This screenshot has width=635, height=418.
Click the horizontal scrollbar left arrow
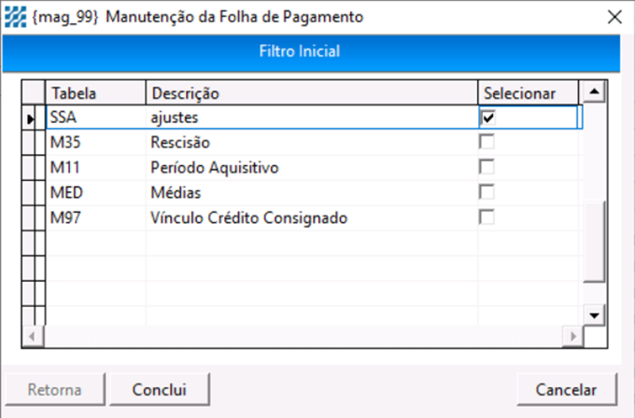click(33, 336)
